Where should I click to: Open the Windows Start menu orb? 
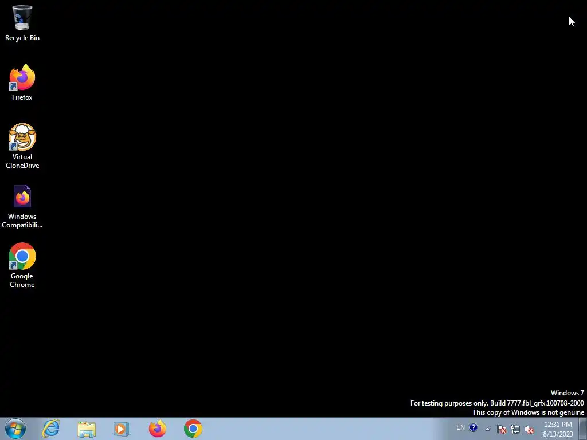click(15, 429)
